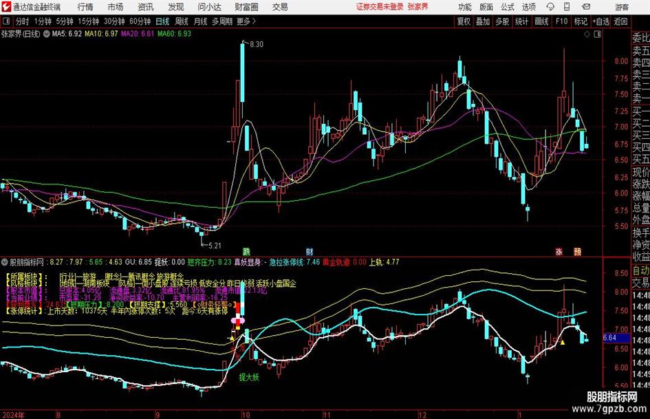Switch to 1分钟 period
Image resolution: width=650 pixels, height=419 pixels.
pos(43,21)
